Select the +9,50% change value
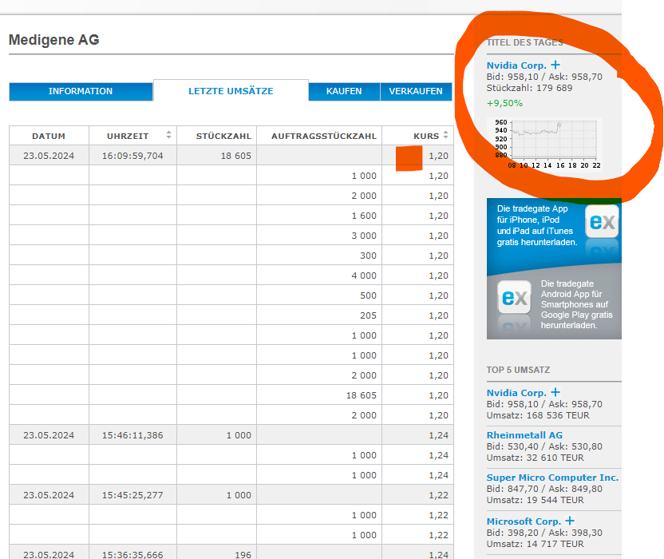The height and width of the screenshot is (559, 664). 504,103
